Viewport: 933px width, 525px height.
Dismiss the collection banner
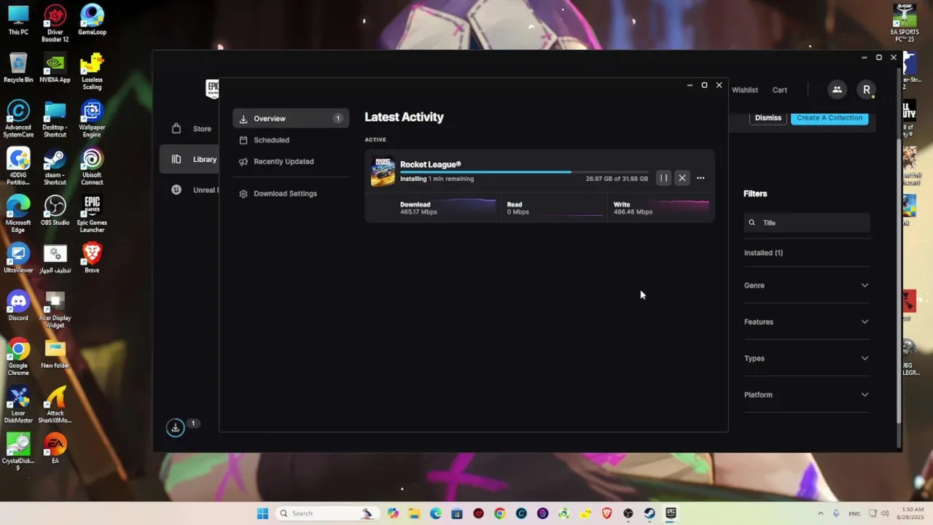tap(768, 117)
